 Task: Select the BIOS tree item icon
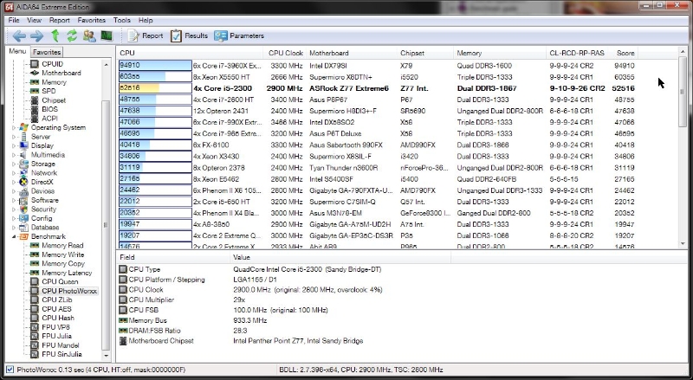click(x=35, y=109)
